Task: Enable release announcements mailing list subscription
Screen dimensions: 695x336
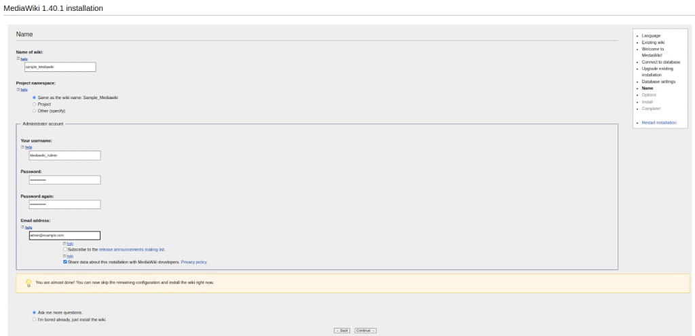Action: click(65, 250)
